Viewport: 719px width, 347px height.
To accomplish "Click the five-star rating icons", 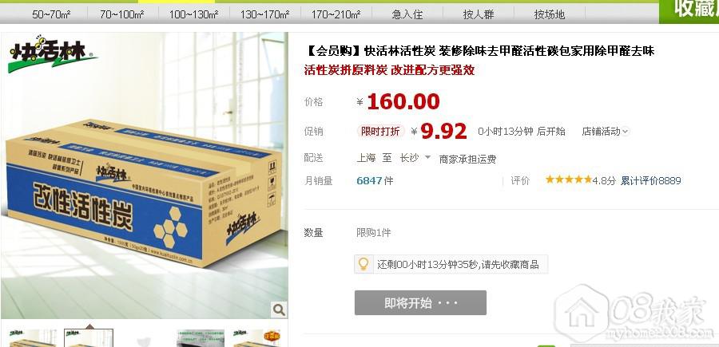I will coord(569,180).
